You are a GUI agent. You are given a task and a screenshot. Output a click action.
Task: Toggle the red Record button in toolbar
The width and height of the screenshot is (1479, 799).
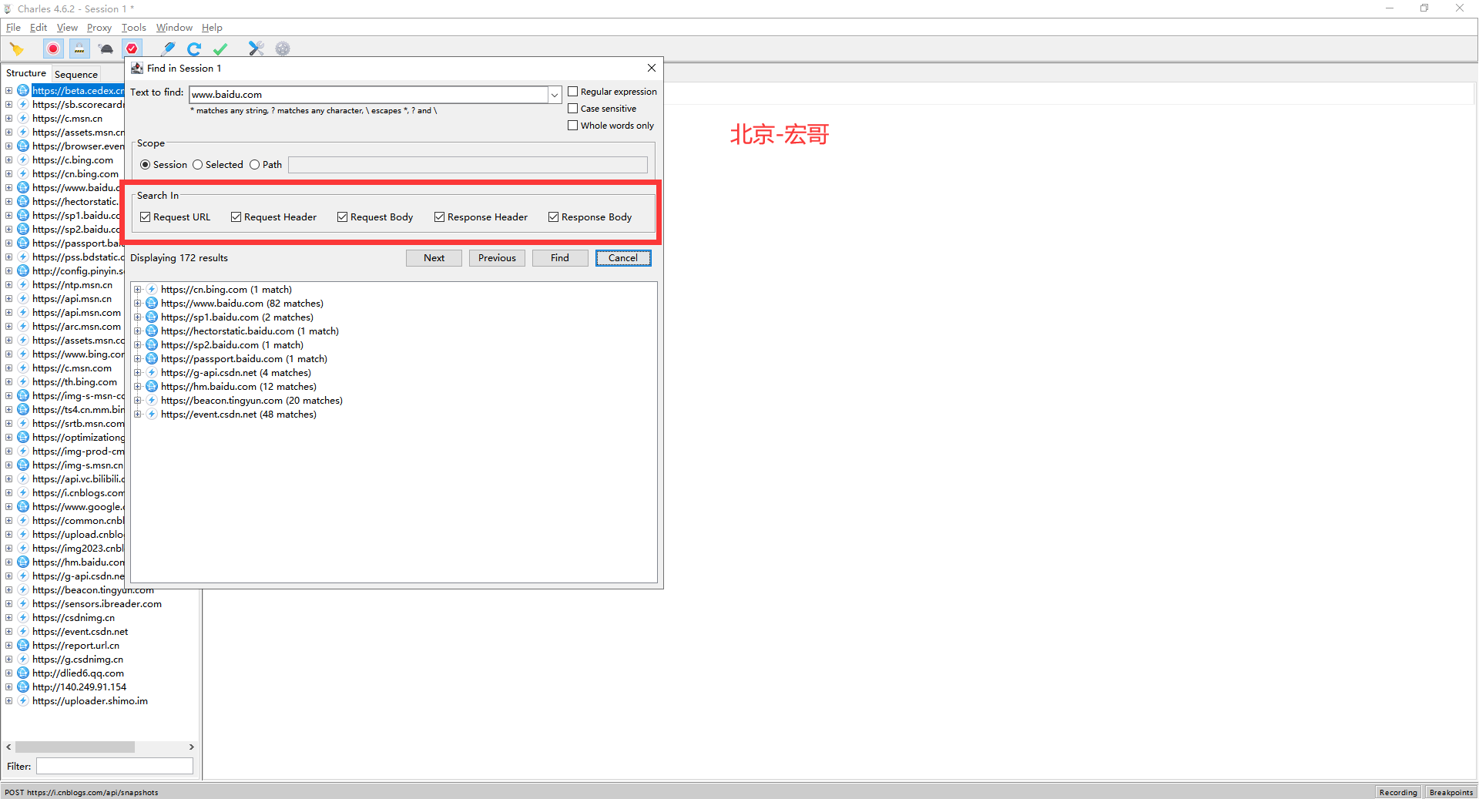(53, 49)
